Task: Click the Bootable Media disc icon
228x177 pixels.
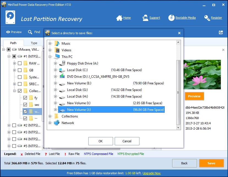Action: 171,18
